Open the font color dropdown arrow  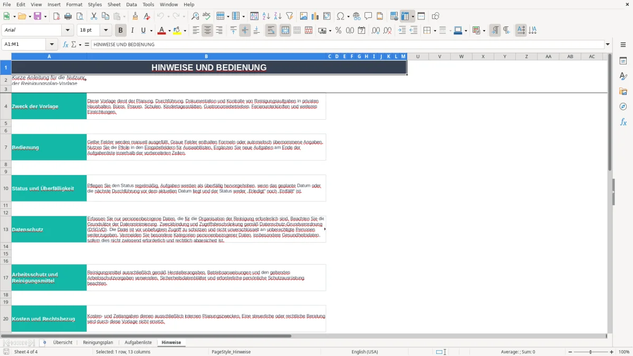(x=169, y=31)
